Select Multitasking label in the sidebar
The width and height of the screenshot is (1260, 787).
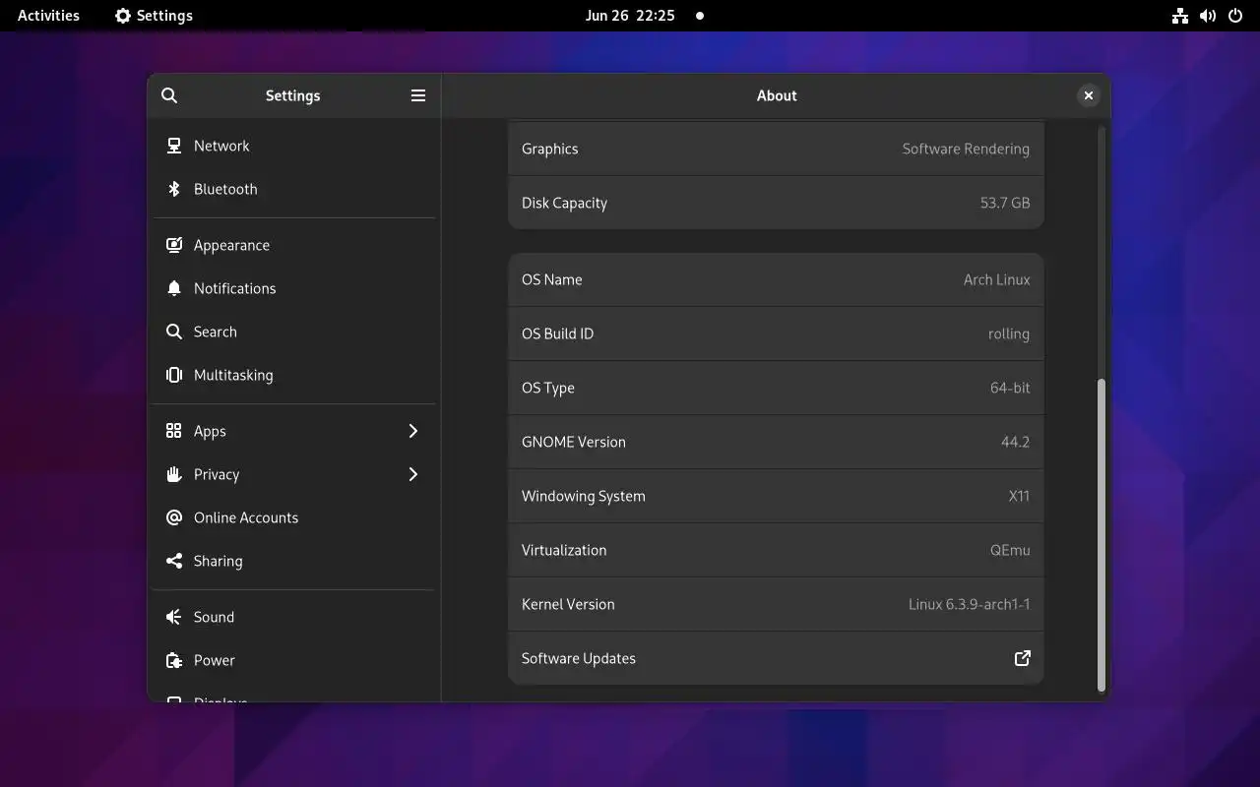(233, 375)
